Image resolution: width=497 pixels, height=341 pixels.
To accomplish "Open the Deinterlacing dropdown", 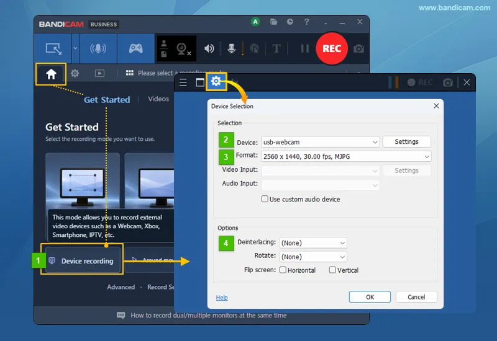I will pos(313,243).
